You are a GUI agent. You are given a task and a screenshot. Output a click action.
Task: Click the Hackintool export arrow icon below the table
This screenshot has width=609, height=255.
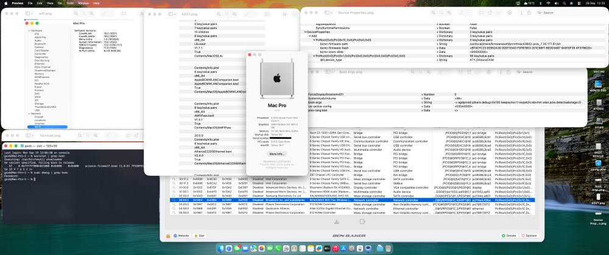tap(362, 222)
